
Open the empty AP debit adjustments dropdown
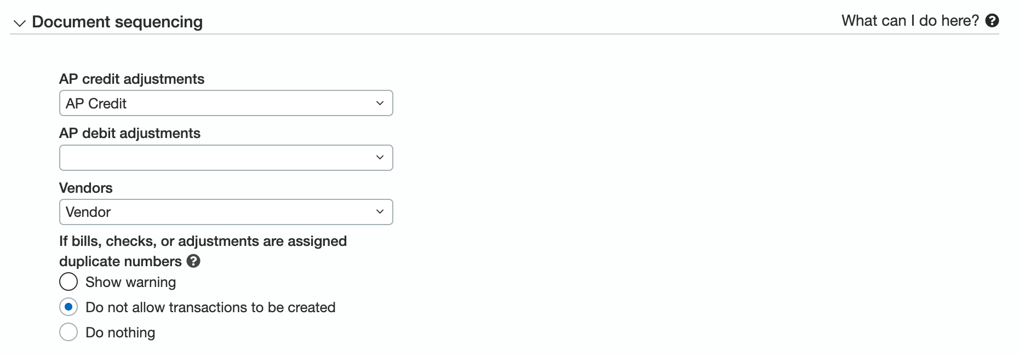(226, 158)
